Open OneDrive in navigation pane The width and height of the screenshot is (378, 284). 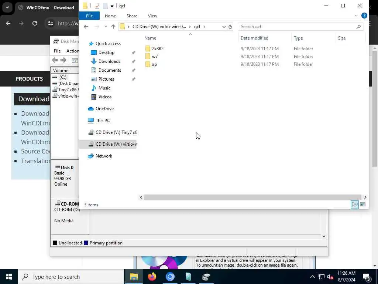[104, 109]
